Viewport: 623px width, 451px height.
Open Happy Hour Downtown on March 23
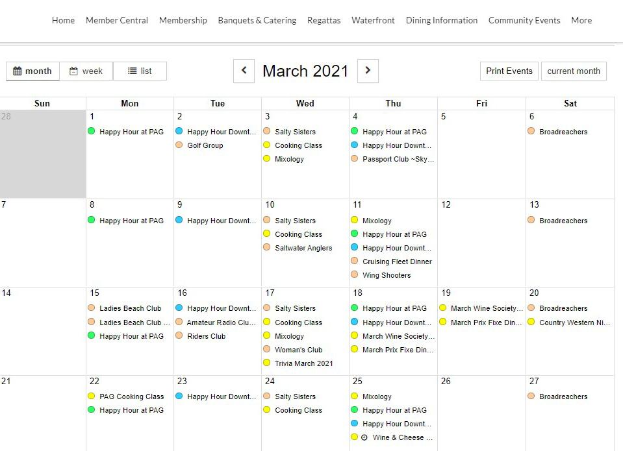coord(222,396)
